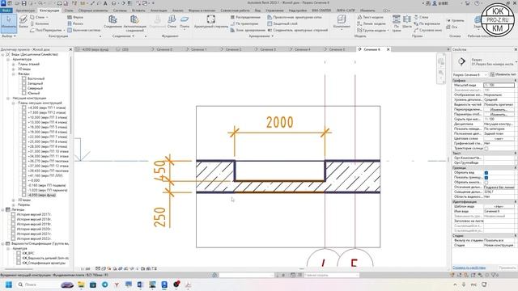Expand the Разрезы tree node
This screenshot has height=291, width=518.
point(14,205)
